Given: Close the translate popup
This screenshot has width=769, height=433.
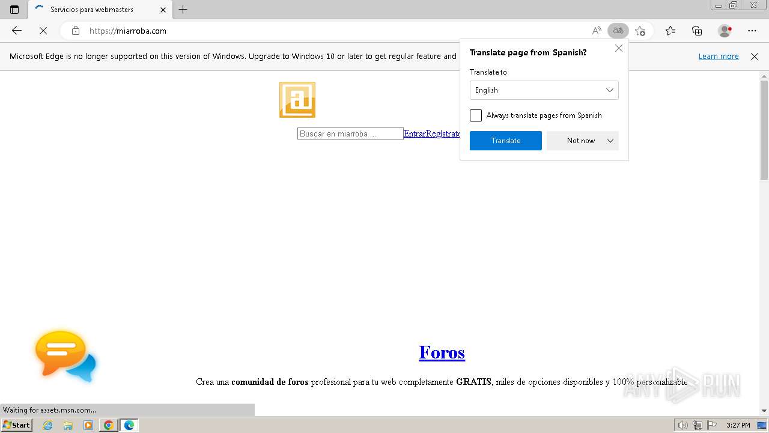Looking at the screenshot, I should [619, 48].
